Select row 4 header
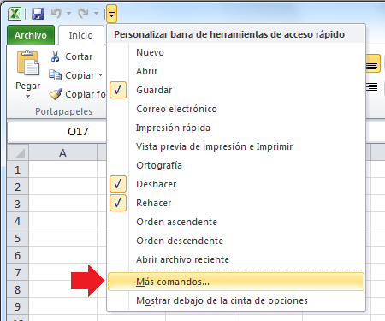The image size is (385, 321). (x=18, y=221)
